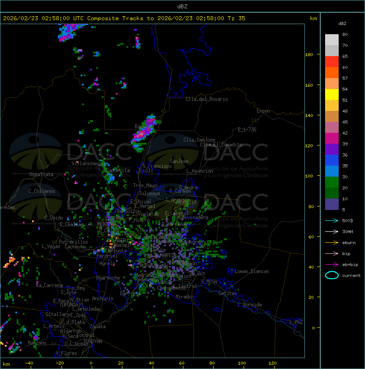365x369 pixels.
Task: Select the yellow eburn arrow symbol
Action: (x=332, y=243)
